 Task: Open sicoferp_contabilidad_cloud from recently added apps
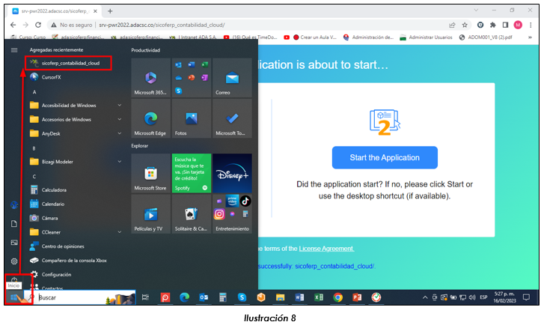(x=70, y=63)
